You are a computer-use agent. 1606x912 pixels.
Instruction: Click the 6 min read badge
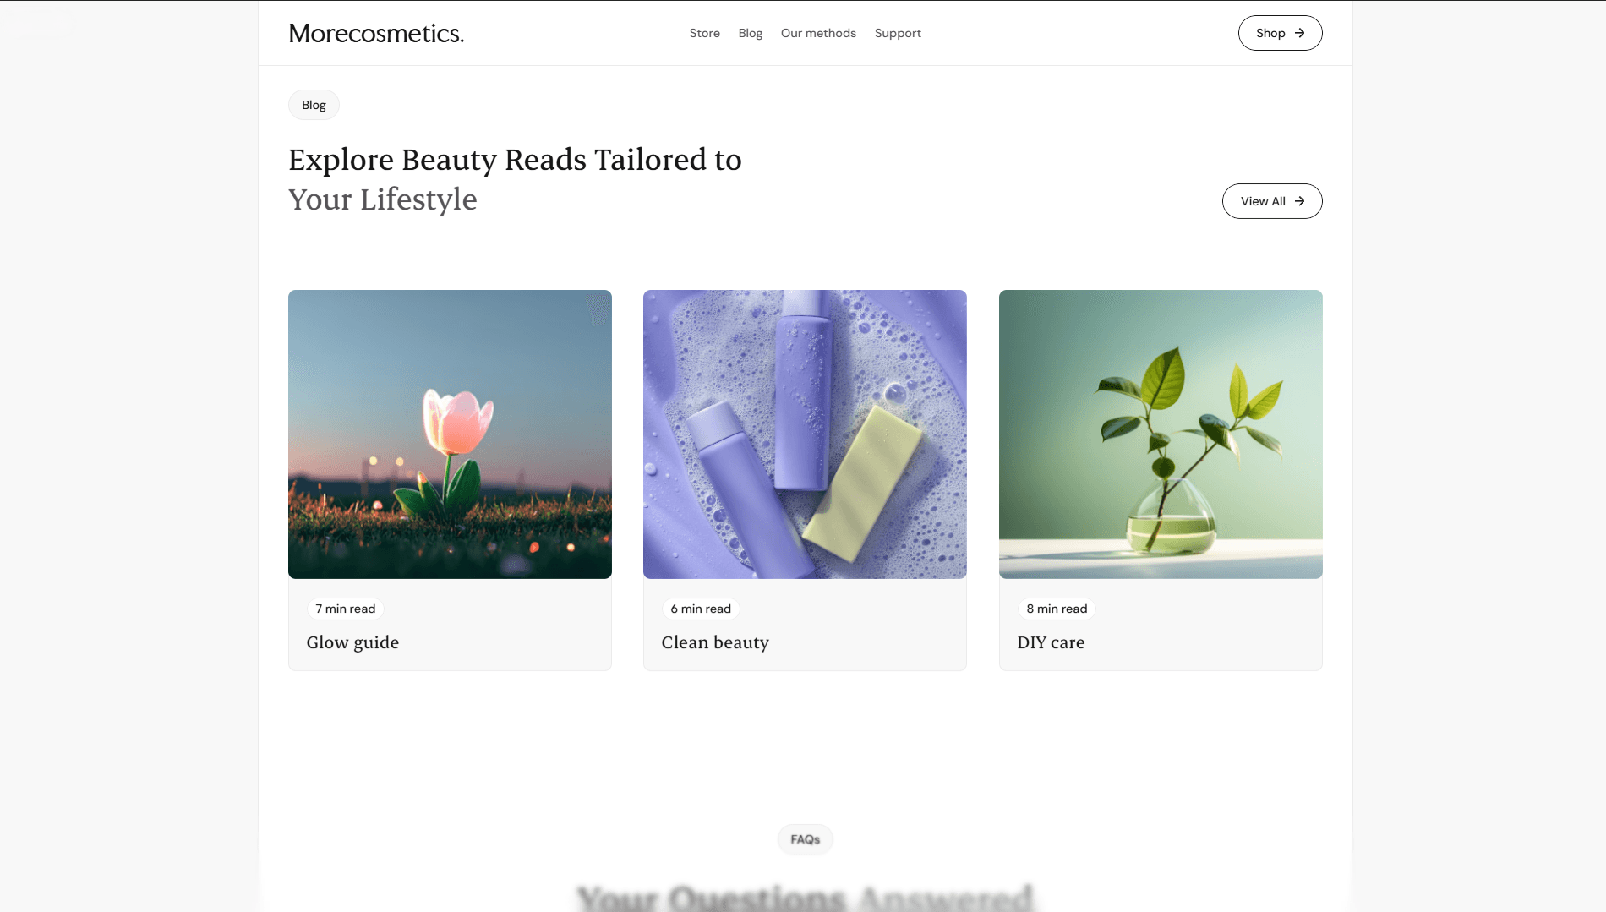tap(701, 609)
